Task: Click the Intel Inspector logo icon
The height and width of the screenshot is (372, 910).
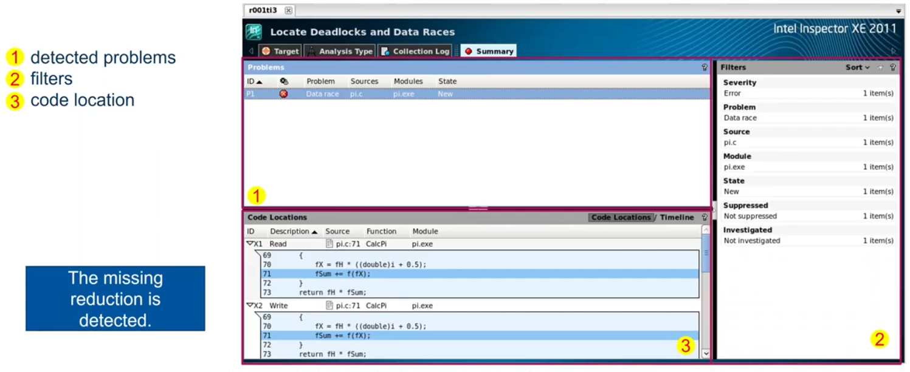Action: pos(253,32)
